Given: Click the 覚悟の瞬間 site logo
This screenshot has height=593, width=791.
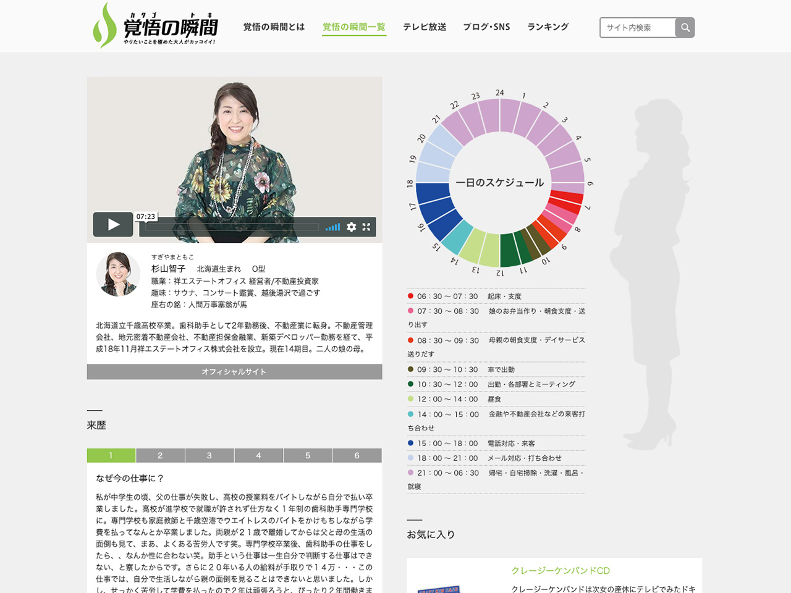Looking at the screenshot, I should tap(155, 25).
